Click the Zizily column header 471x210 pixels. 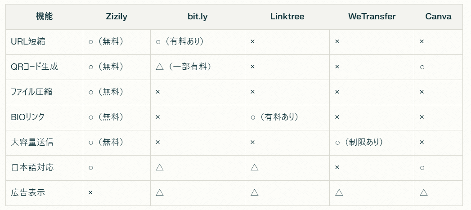[117, 17]
